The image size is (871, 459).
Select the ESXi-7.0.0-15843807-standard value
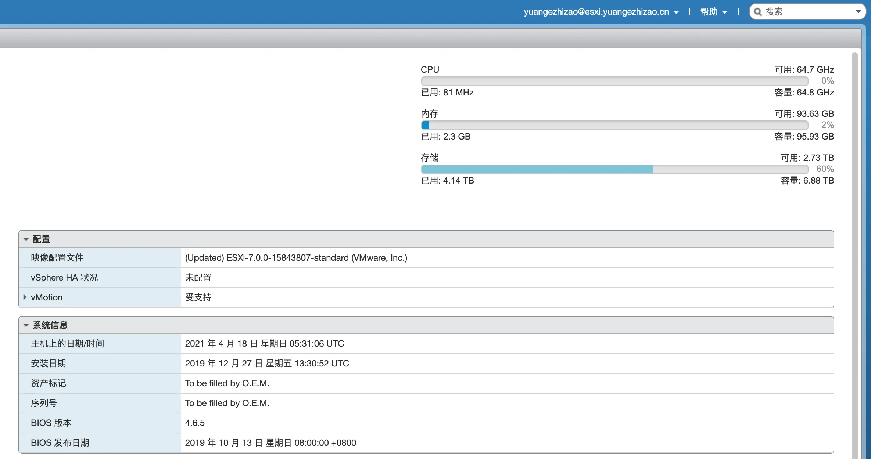[x=296, y=258]
